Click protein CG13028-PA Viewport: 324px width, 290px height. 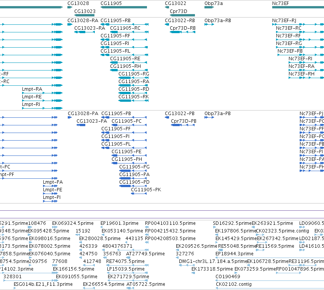coord(83,114)
